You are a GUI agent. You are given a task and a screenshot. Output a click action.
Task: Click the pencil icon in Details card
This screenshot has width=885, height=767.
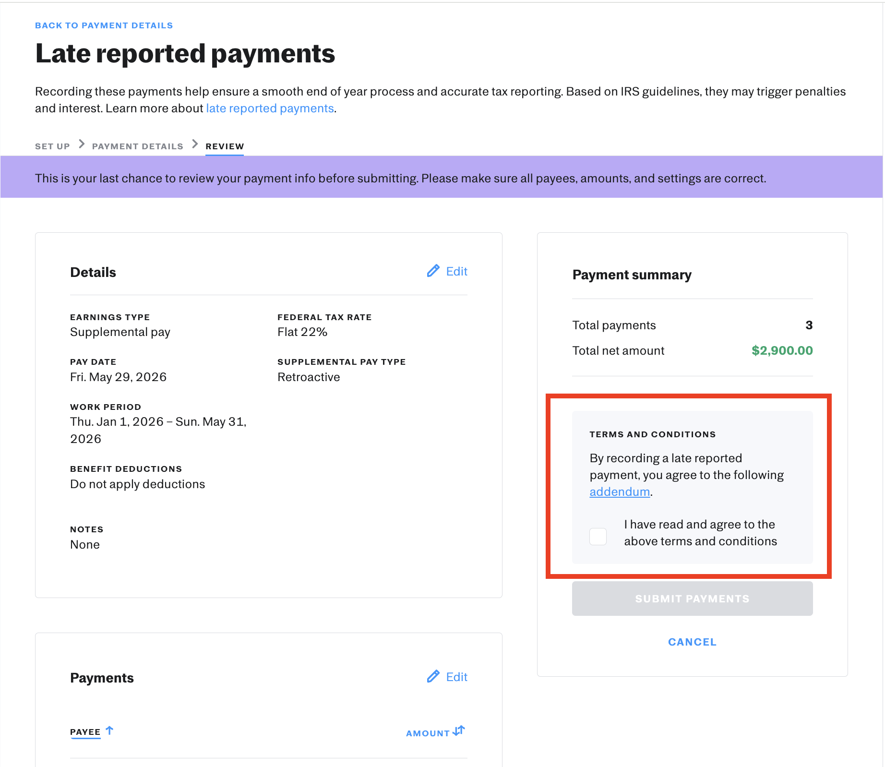pos(433,271)
